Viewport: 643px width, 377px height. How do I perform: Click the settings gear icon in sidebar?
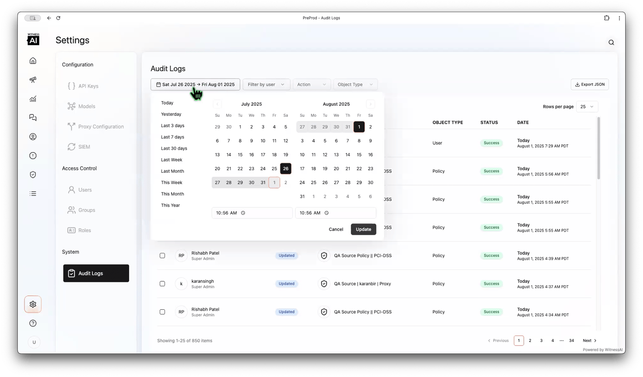pyautogui.click(x=33, y=304)
